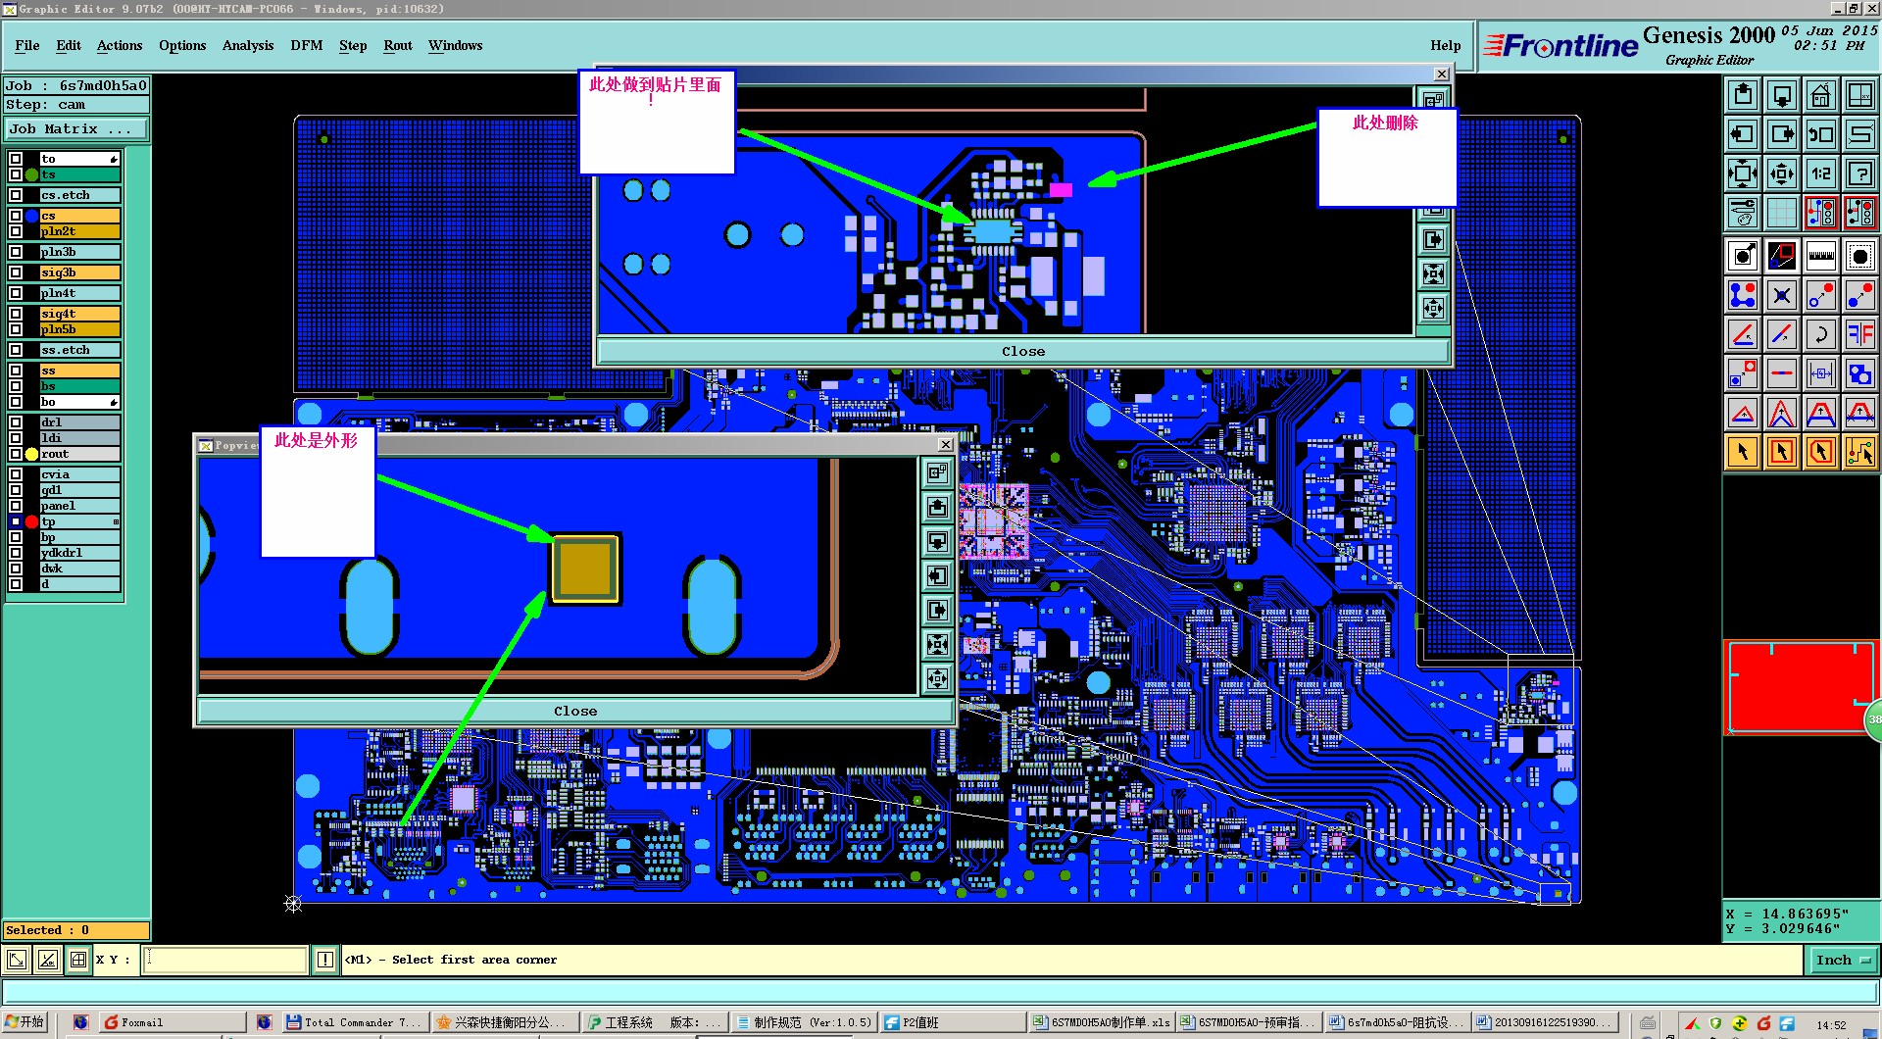Open the Help menu
The height and width of the screenshot is (1039, 1882).
click(x=1446, y=46)
